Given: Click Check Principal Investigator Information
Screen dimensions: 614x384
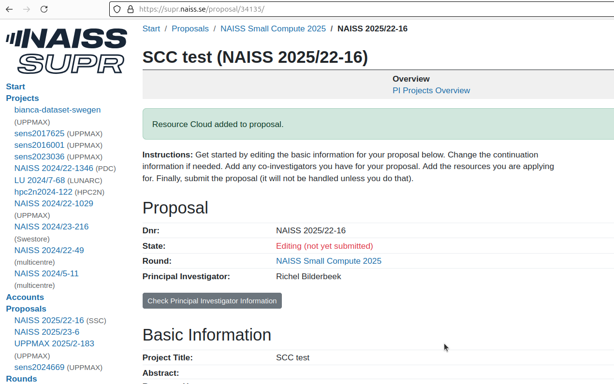Looking at the screenshot, I should 212,300.
